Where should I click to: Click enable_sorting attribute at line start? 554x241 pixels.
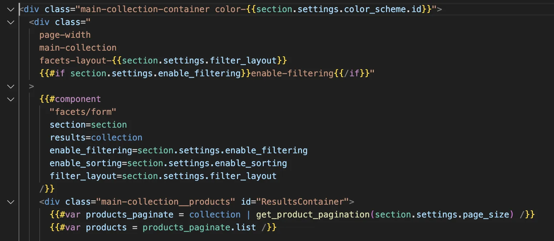click(x=86, y=163)
